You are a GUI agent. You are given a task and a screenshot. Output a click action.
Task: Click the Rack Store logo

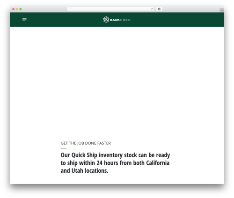point(117,20)
